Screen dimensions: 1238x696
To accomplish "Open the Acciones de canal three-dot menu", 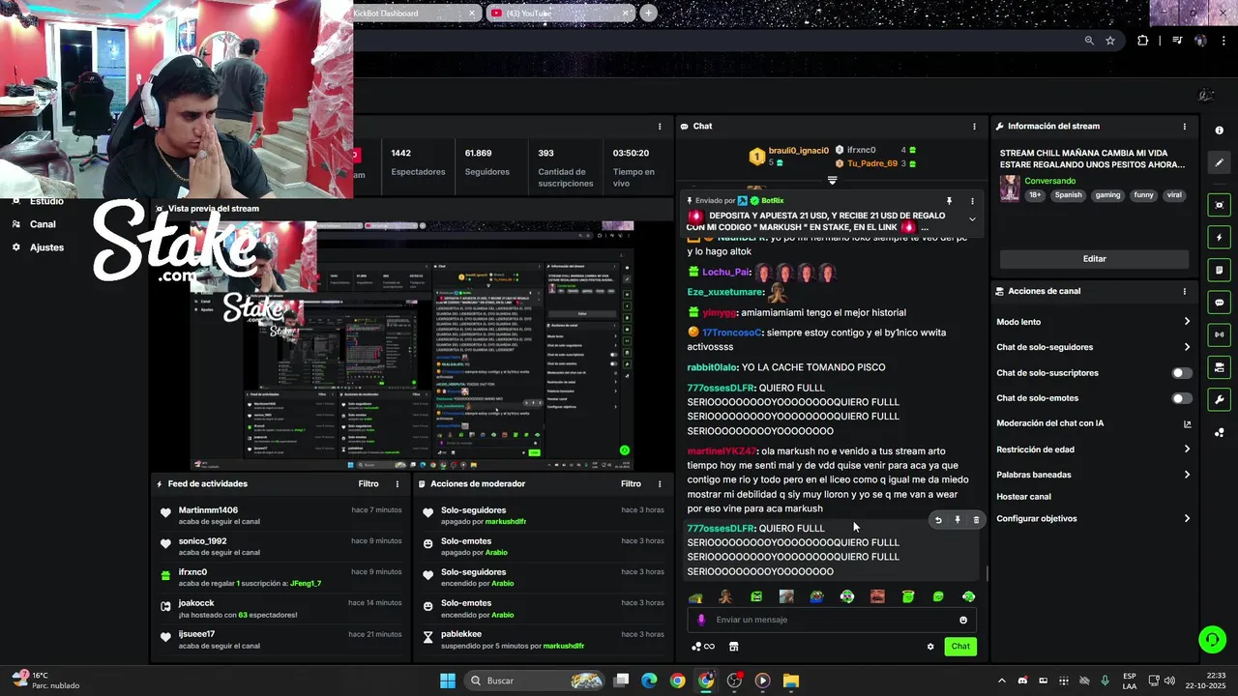I will [1184, 291].
